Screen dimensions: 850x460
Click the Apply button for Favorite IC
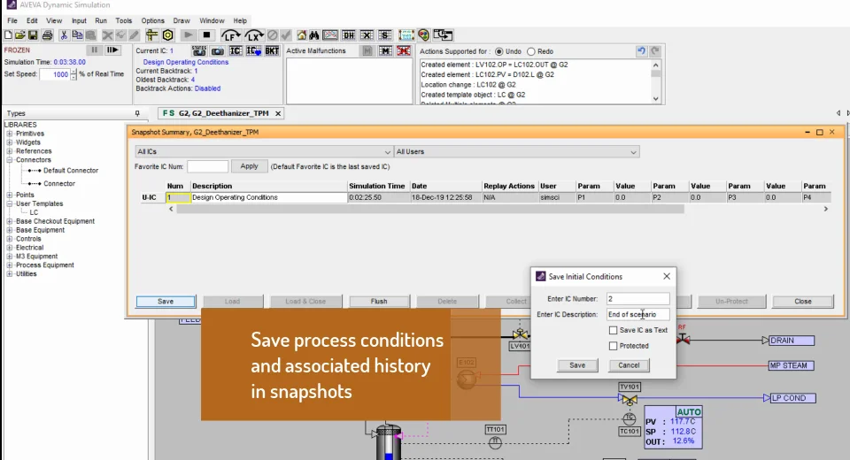pos(250,166)
